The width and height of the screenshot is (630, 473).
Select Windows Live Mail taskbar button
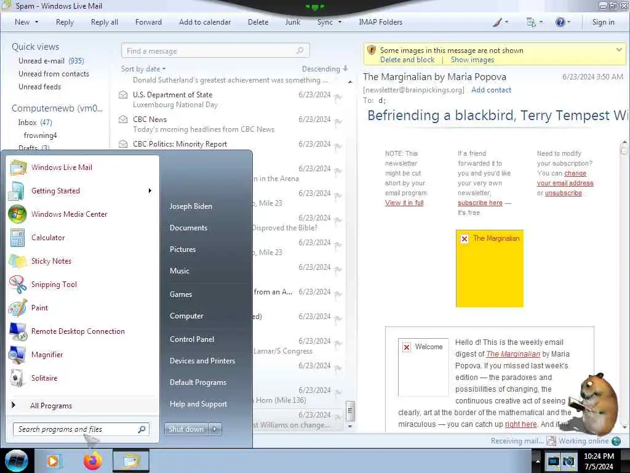[131, 461]
